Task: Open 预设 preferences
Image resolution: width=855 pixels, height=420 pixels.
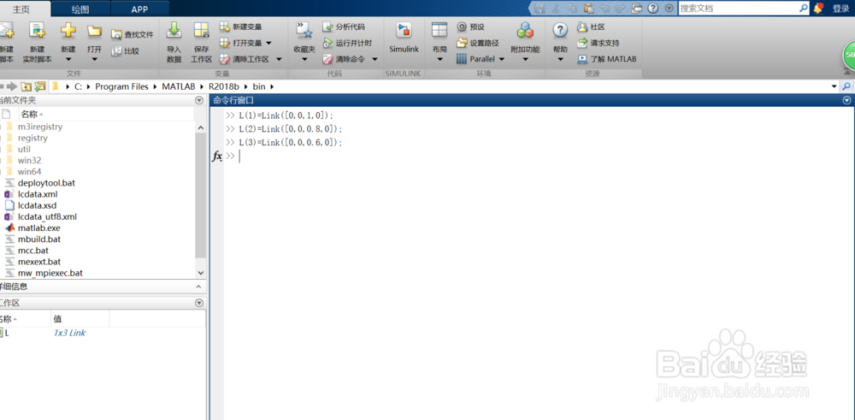Action: pyautogui.click(x=470, y=27)
